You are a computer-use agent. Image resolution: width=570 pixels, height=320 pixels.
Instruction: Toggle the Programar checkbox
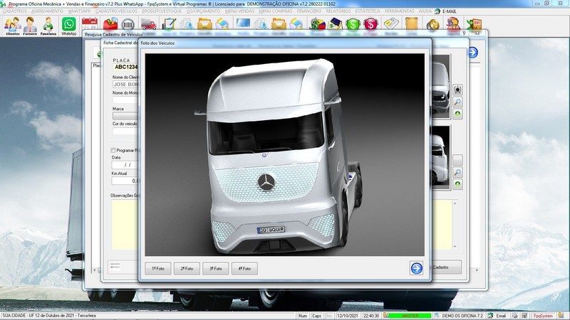[113, 150]
